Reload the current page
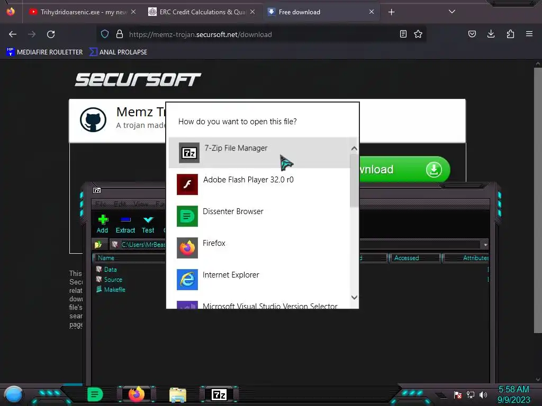 [51, 34]
